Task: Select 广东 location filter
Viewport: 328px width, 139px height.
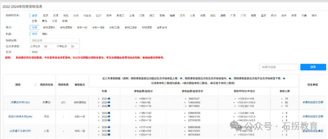Action: tap(233, 16)
